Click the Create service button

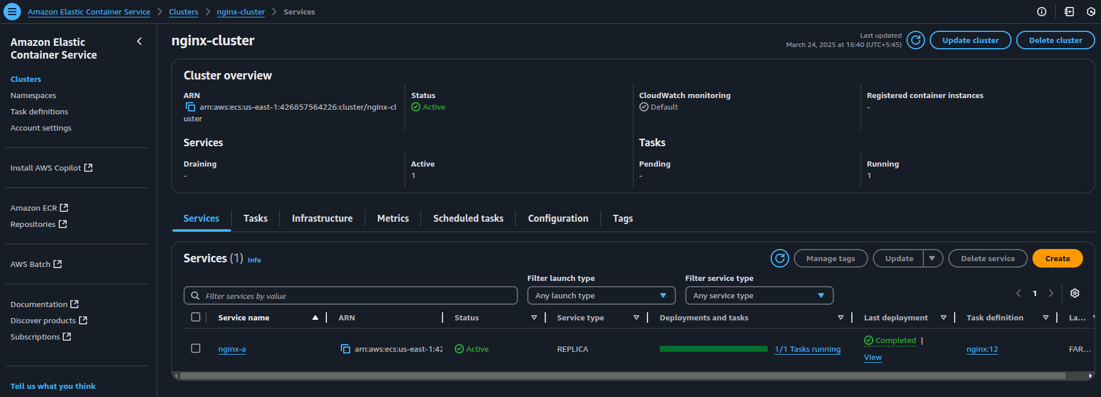(1057, 258)
